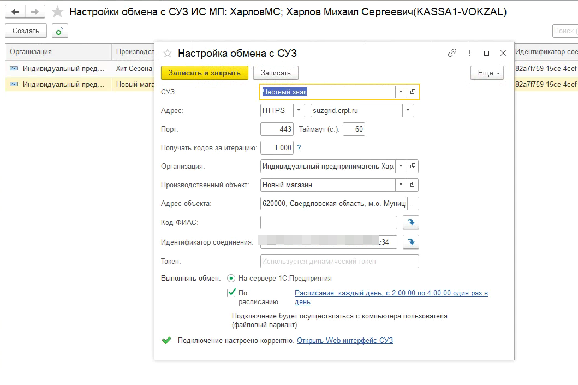The width and height of the screenshot is (578, 385).
Task: Open the Еще menu
Action: point(487,73)
